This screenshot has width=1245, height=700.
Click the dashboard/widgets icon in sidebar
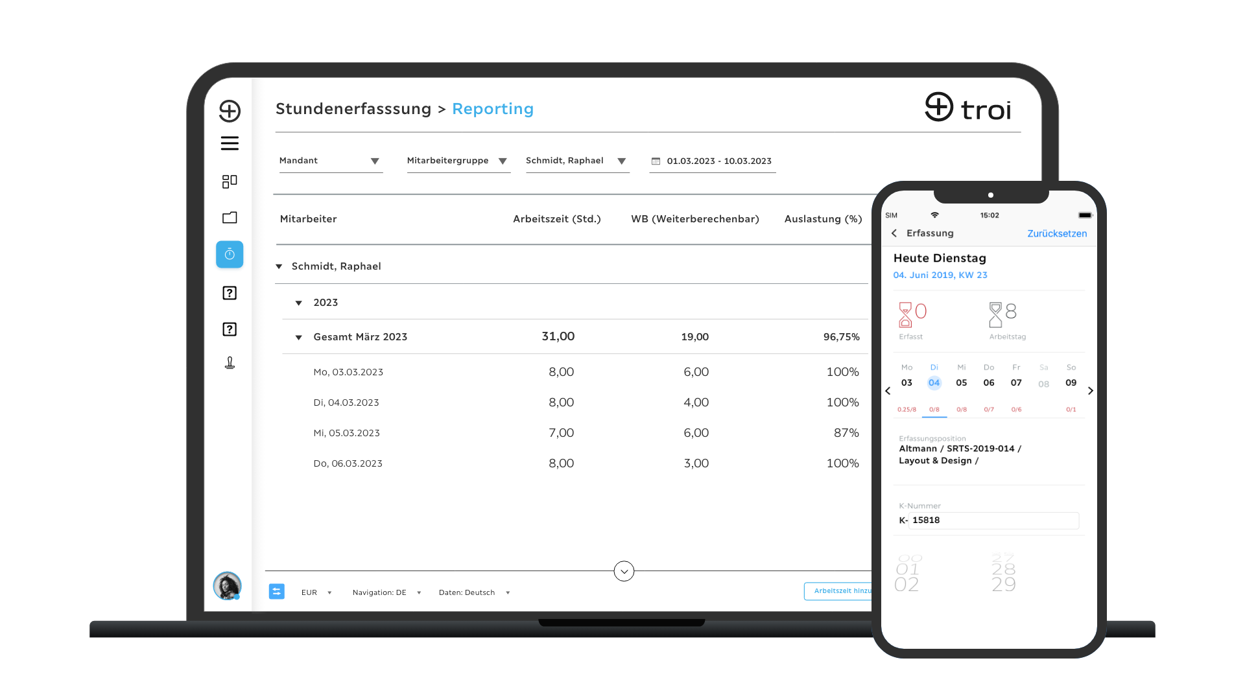click(x=229, y=180)
